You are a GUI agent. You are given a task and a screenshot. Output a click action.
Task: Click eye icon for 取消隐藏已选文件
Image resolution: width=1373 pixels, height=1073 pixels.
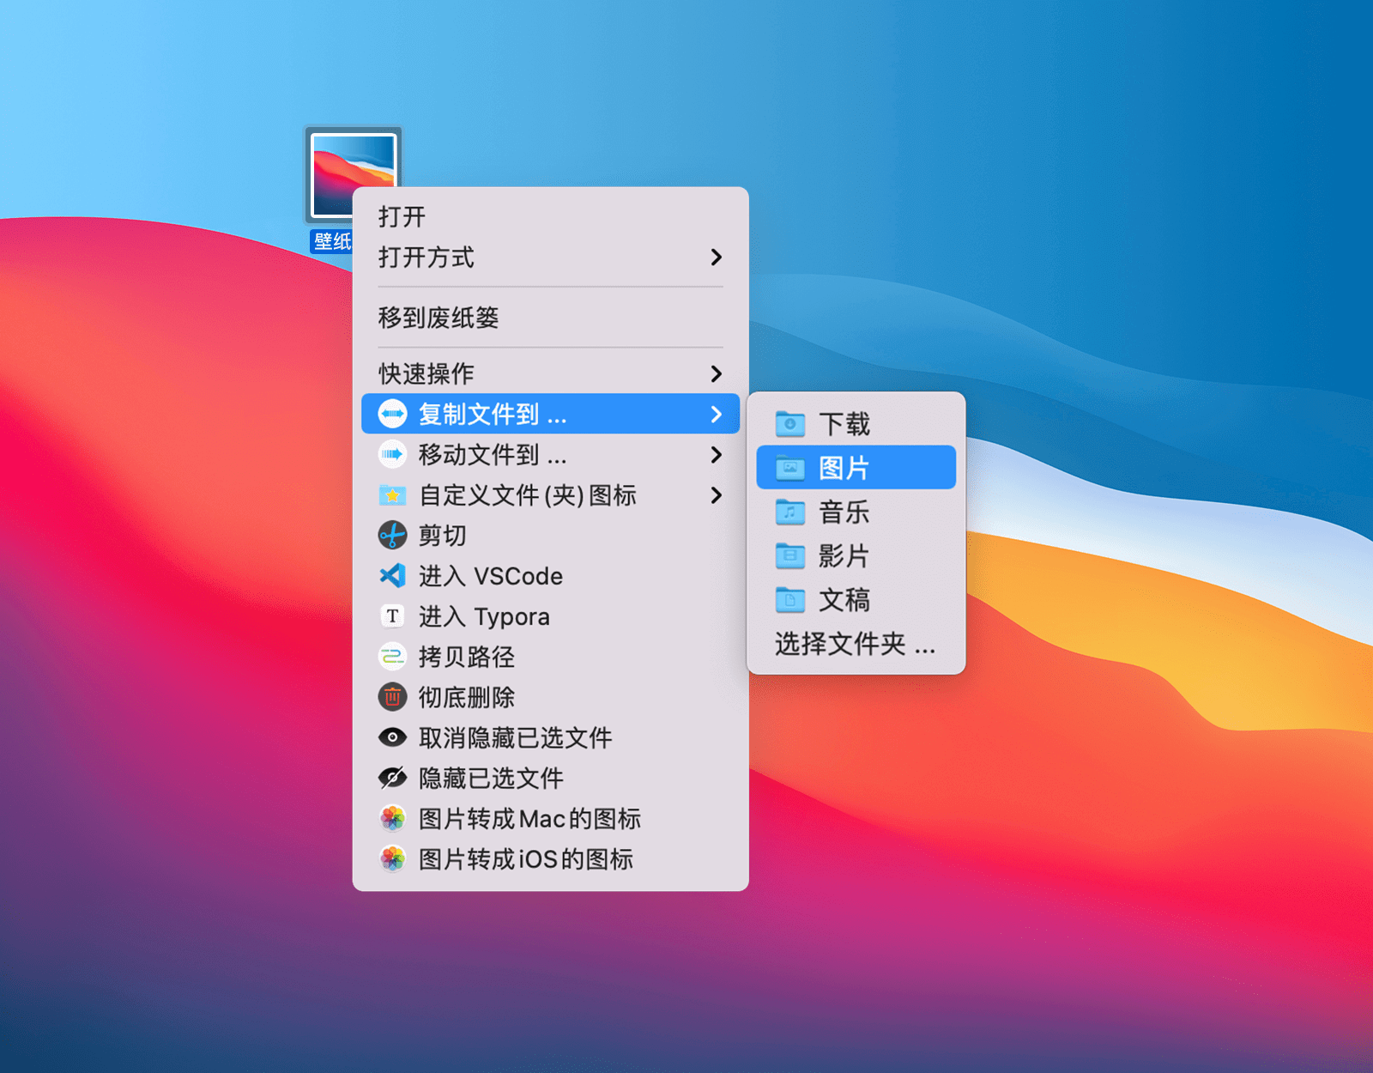(392, 737)
